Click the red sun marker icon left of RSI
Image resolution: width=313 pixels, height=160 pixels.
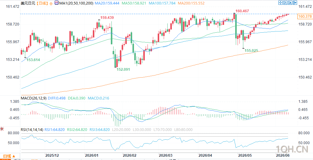click(2, 129)
